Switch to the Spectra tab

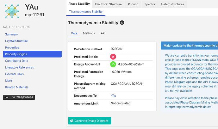click(150, 4)
